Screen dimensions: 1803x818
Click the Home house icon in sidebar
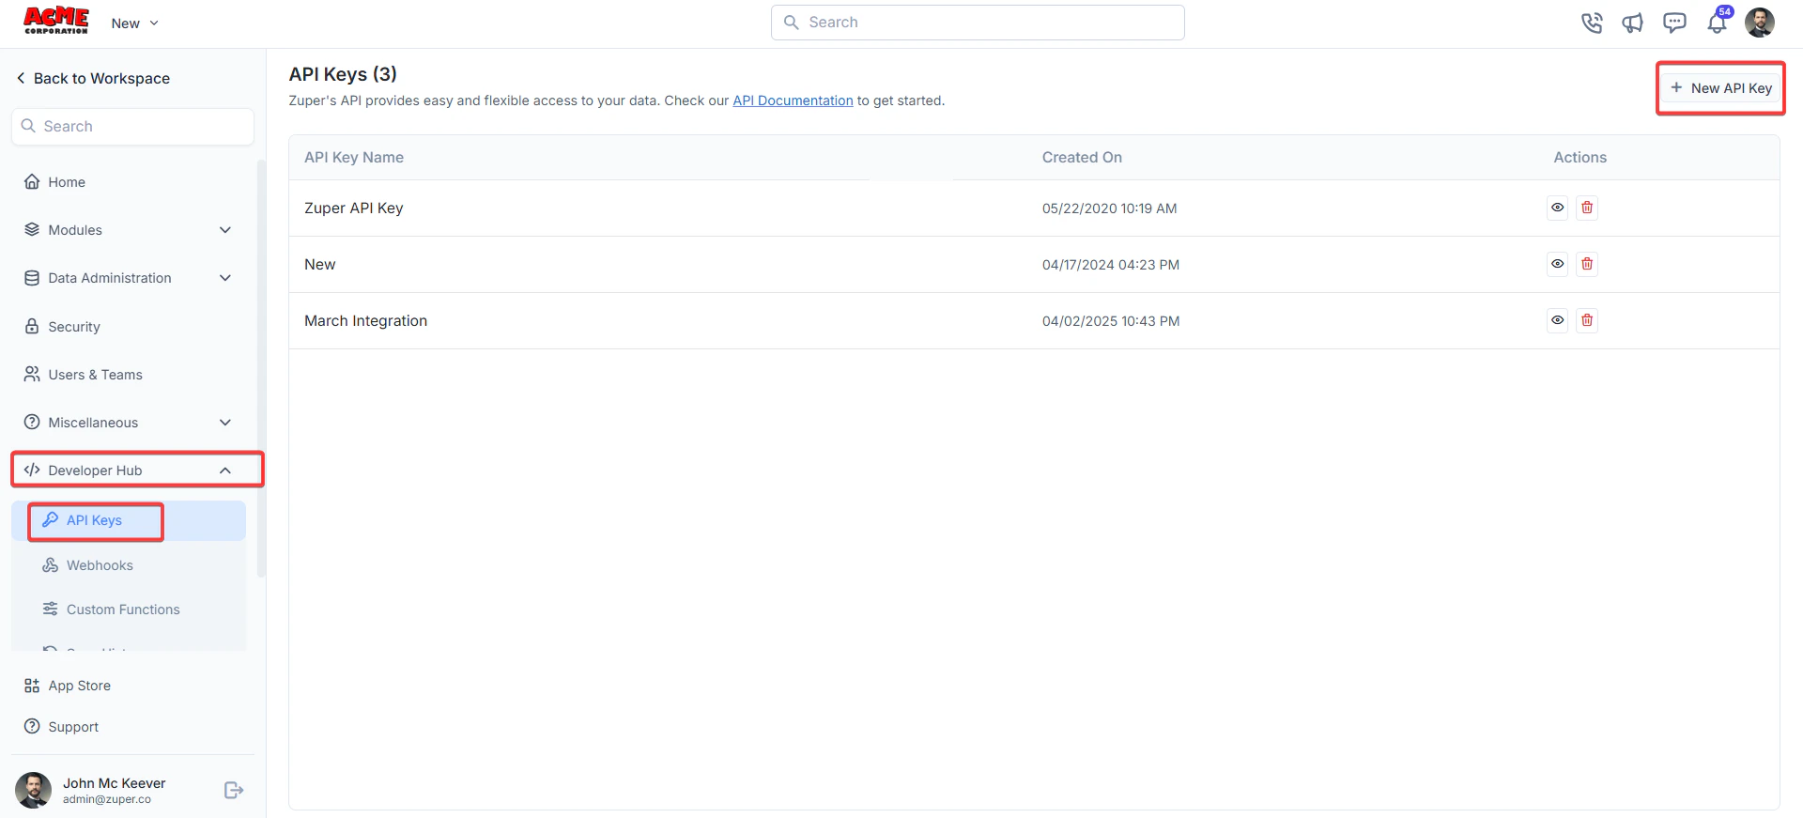(x=32, y=181)
